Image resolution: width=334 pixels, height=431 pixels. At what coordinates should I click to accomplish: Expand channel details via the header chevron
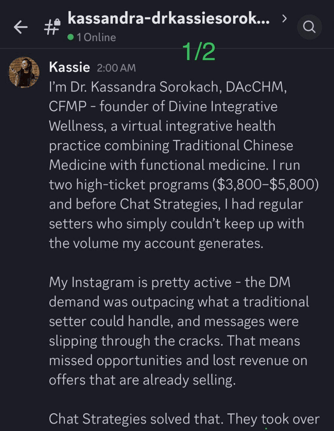(x=284, y=19)
